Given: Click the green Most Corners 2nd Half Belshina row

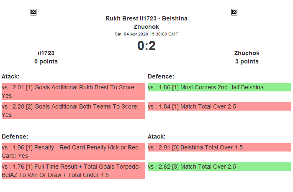Looking at the screenshot, I should pyautogui.click(x=219, y=87).
